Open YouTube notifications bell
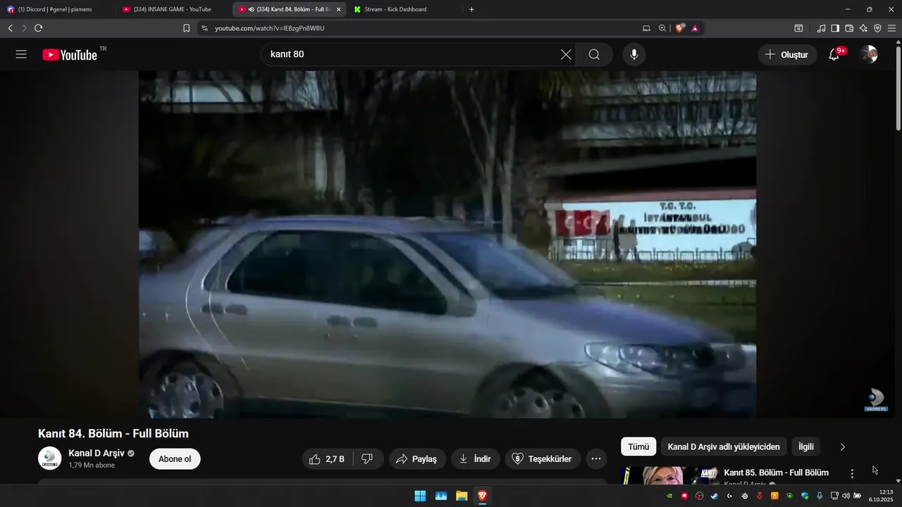 (834, 55)
